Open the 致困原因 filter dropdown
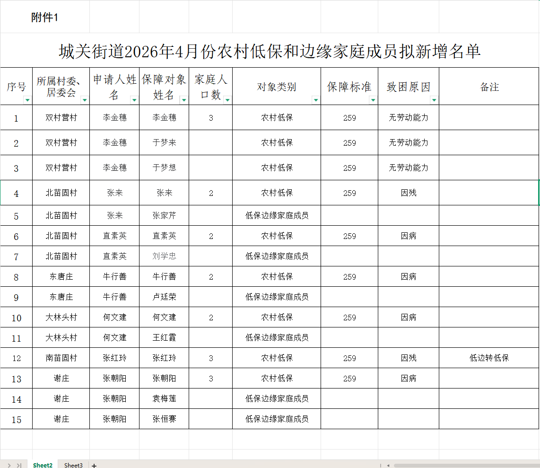Screen dimensions: 540x468 click(434, 100)
